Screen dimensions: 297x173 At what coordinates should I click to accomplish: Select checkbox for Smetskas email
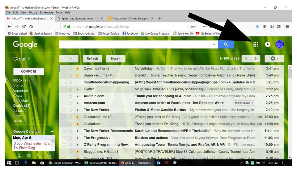(64, 75)
